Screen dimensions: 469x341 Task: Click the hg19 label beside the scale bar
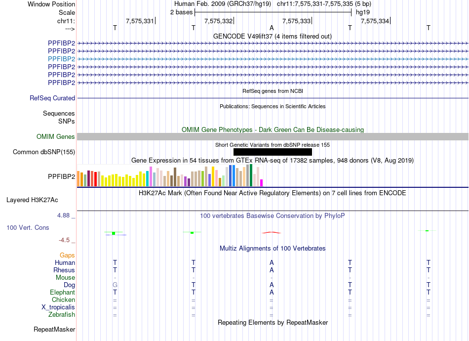(x=363, y=12)
